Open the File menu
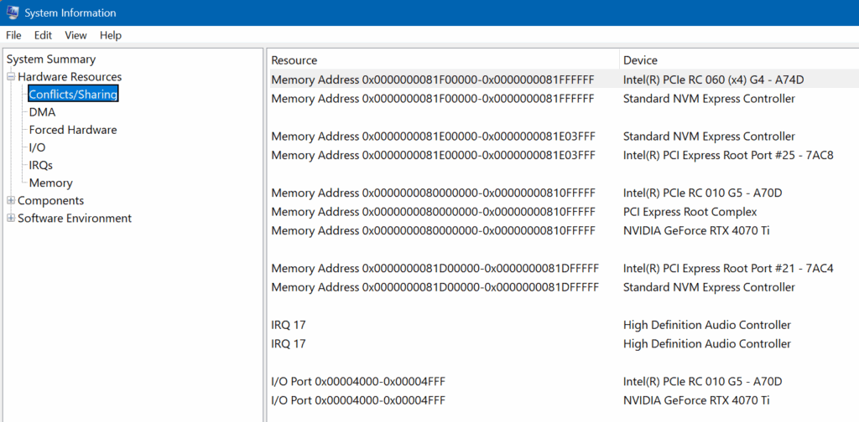This screenshot has height=422, width=859. tap(13, 35)
